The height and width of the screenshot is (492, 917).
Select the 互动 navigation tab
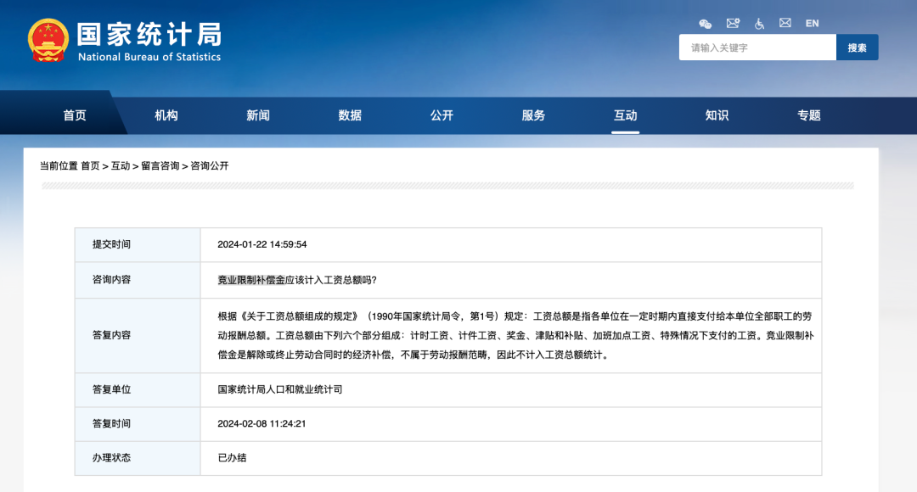click(625, 115)
